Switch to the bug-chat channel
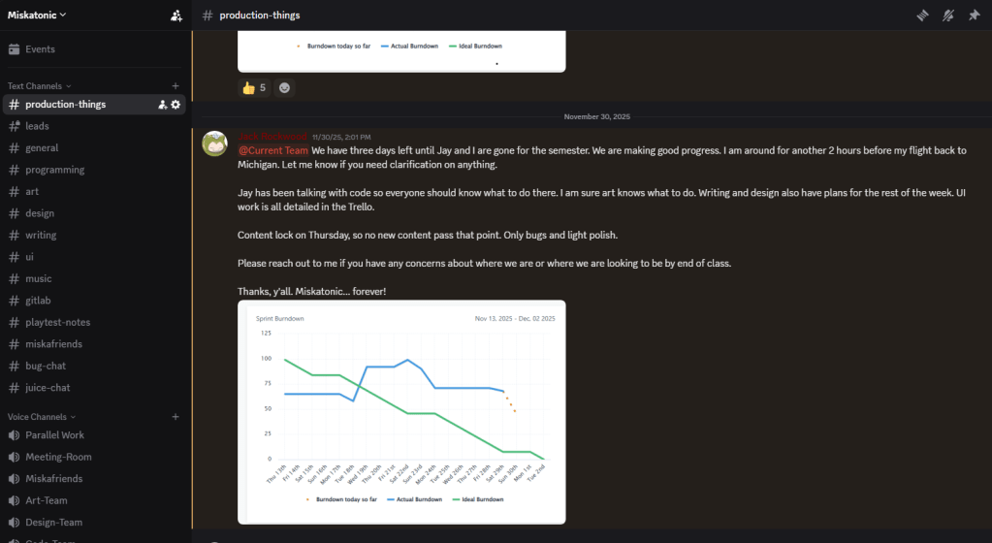The image size is (992, 543). pyautogui.click(x=46, y=366)
